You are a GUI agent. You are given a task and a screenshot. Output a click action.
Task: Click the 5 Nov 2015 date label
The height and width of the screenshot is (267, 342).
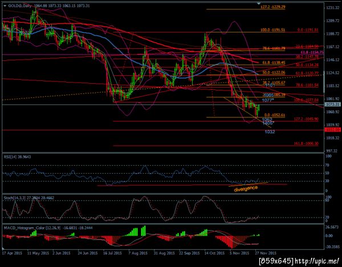click(x=239, y=253)
